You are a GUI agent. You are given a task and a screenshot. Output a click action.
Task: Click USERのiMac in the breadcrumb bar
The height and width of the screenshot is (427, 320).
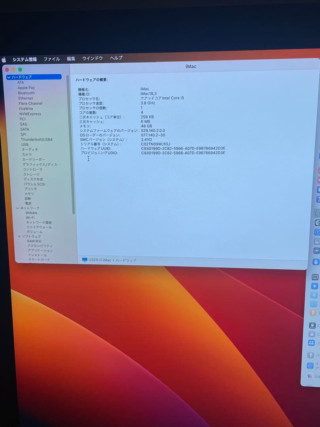tap(100, 260)
